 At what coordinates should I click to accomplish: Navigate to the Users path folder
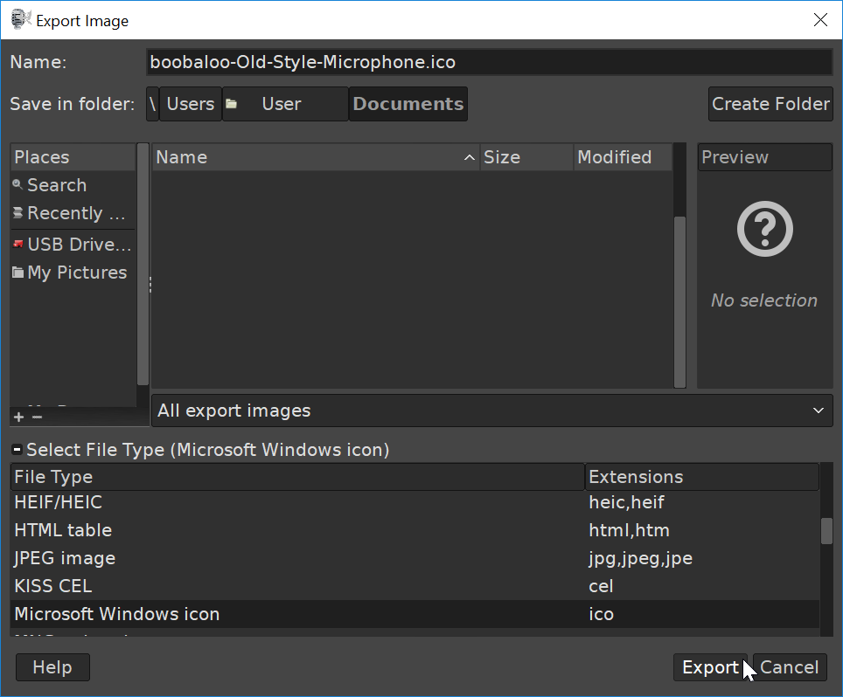[190, 104]
